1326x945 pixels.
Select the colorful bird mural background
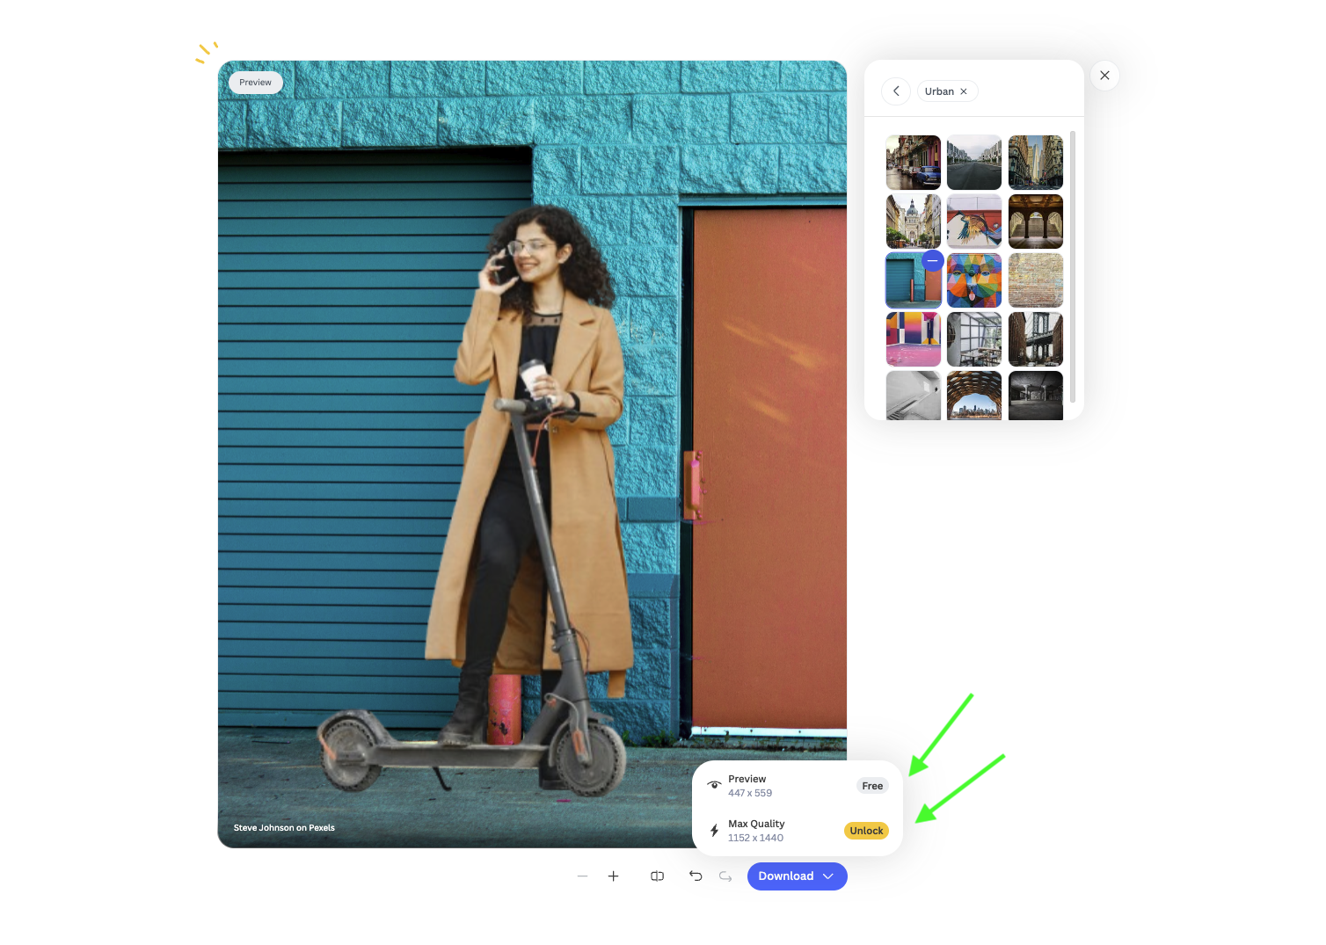tap(974, 222)
